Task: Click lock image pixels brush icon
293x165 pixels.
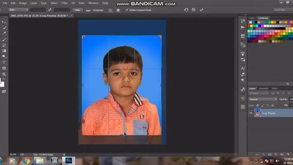Action: coord(262,105)
